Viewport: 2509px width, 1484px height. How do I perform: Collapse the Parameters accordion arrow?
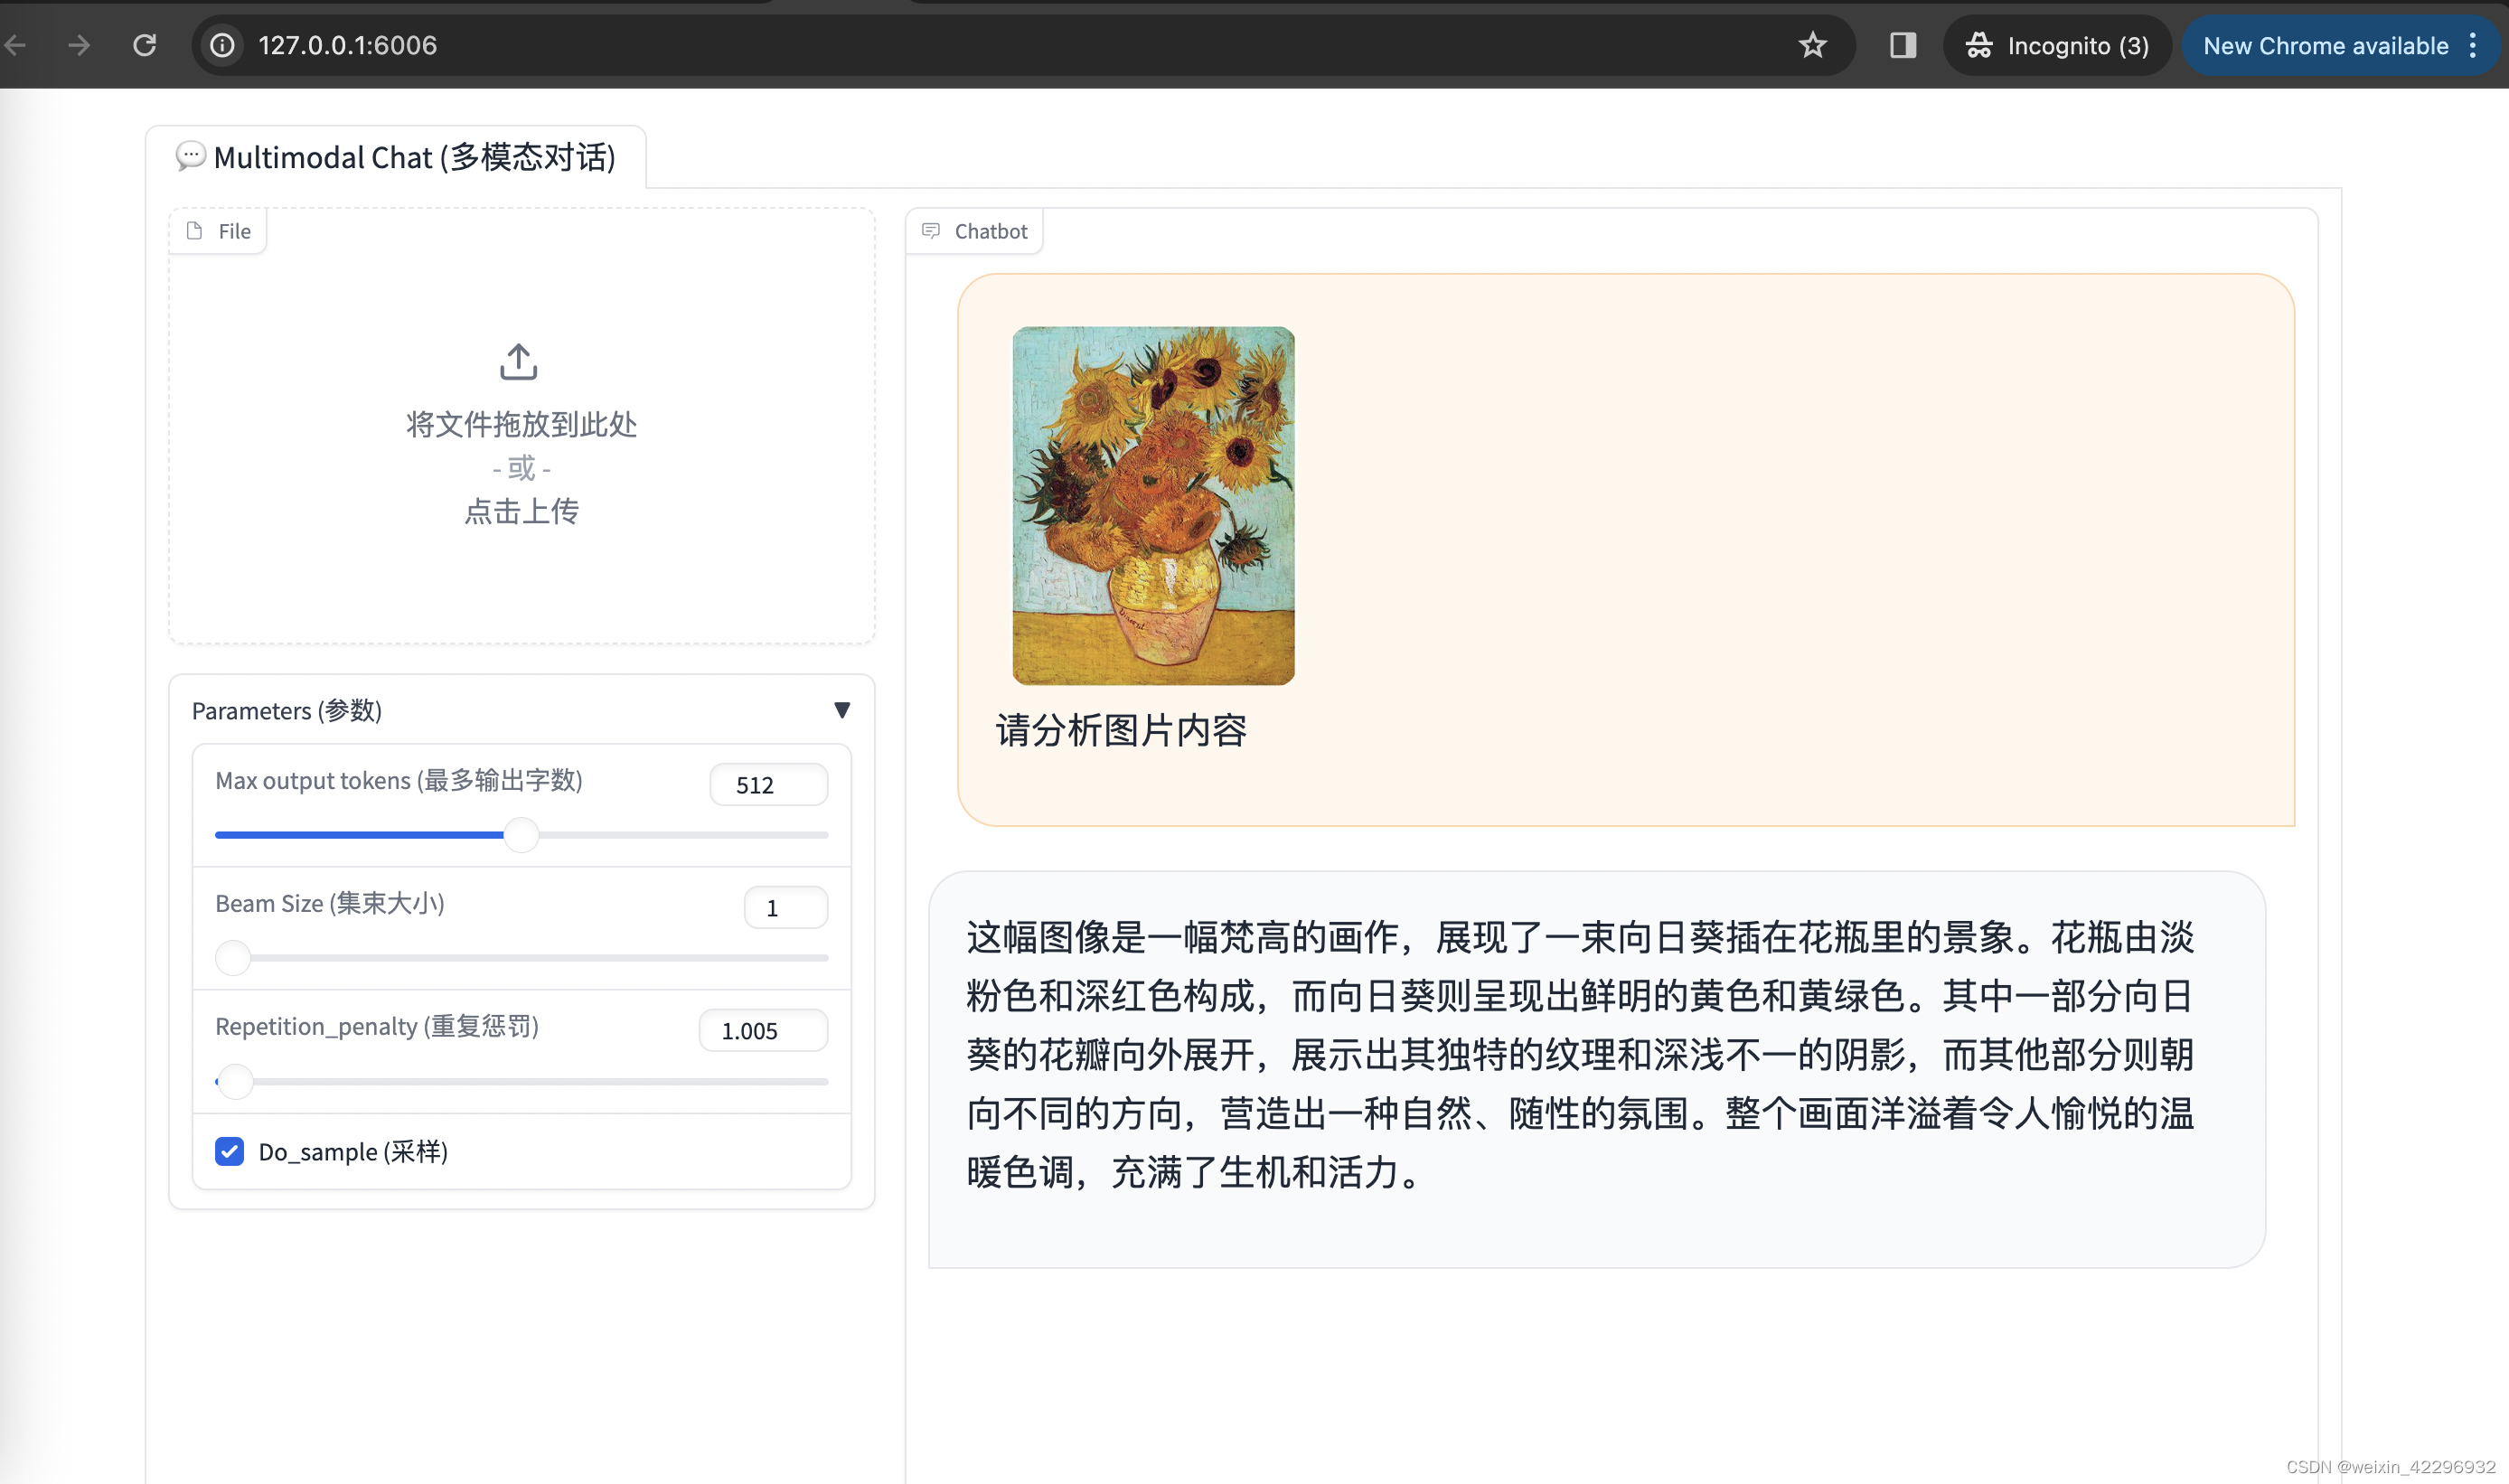pos(842,710)
